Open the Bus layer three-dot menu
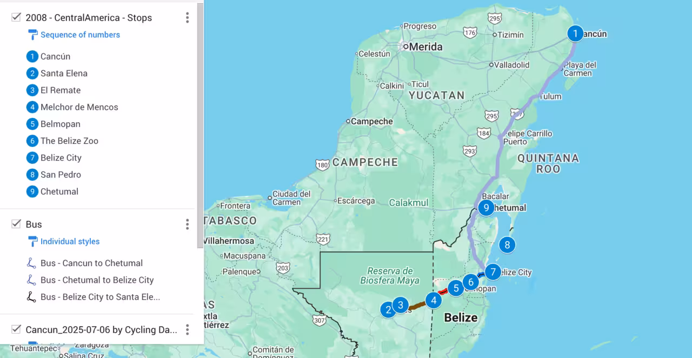This screenshot has height=358, width=692. (x=187, y=224)
